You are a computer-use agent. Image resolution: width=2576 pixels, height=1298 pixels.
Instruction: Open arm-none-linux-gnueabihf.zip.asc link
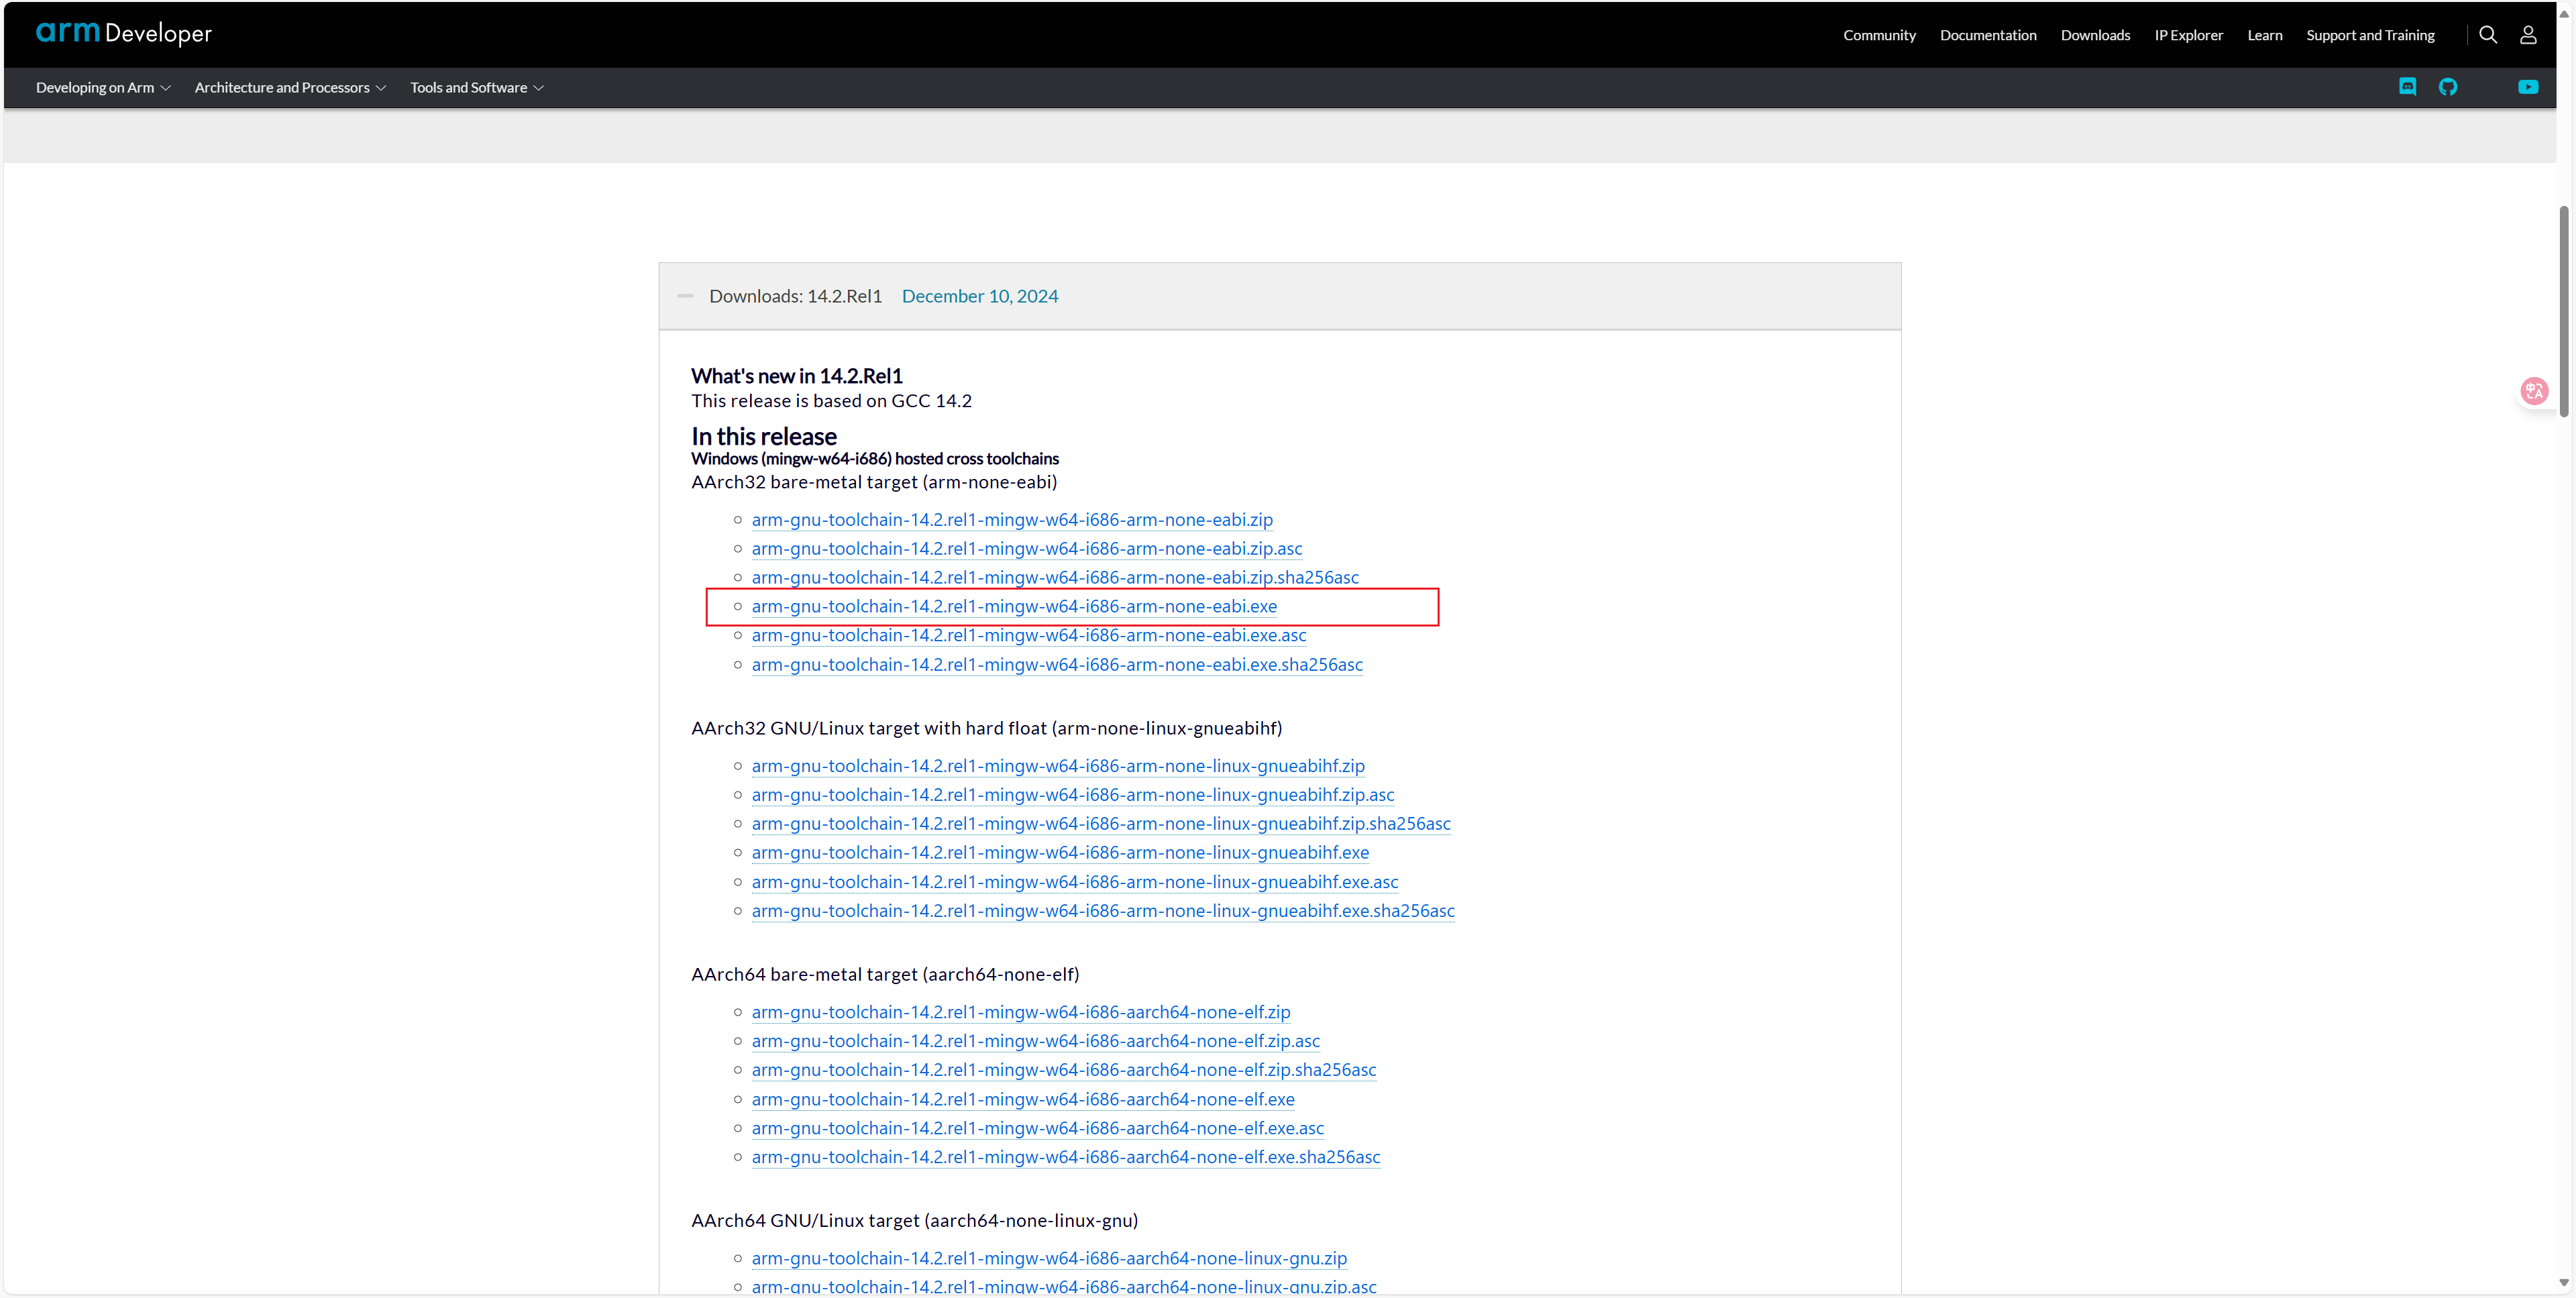[x=1073, y=795]
